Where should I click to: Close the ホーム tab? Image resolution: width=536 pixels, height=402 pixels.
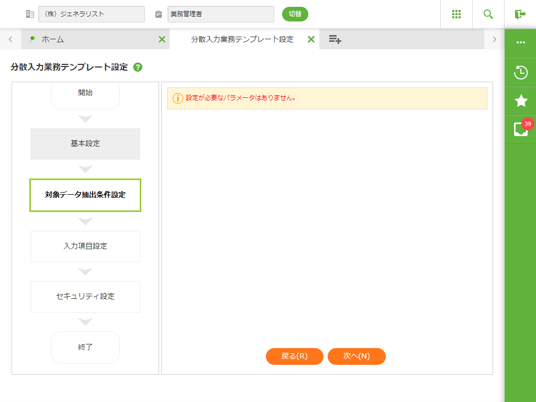coord(162,39)
